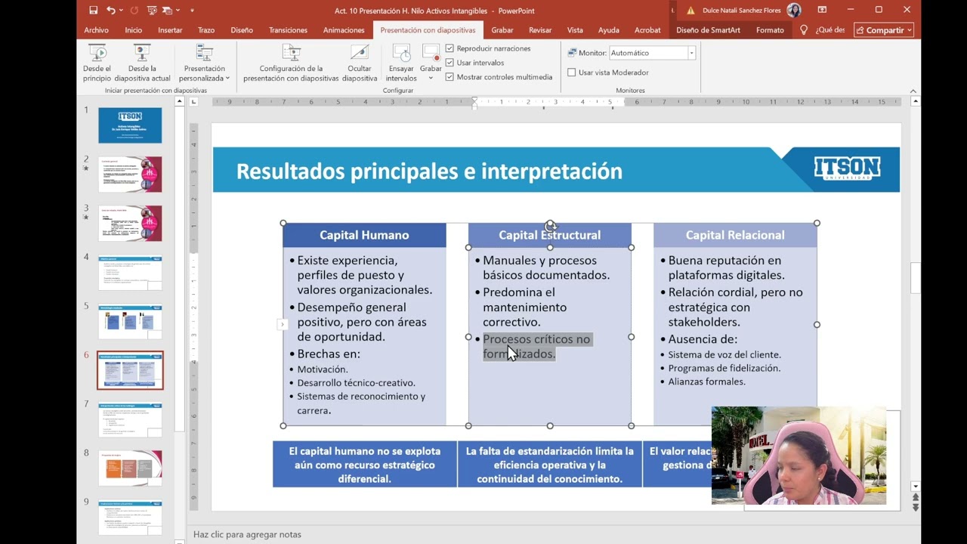Click the slide editor vertical scrollbar thumb
This screenshot has width=967, height=544.
[916, 278]
